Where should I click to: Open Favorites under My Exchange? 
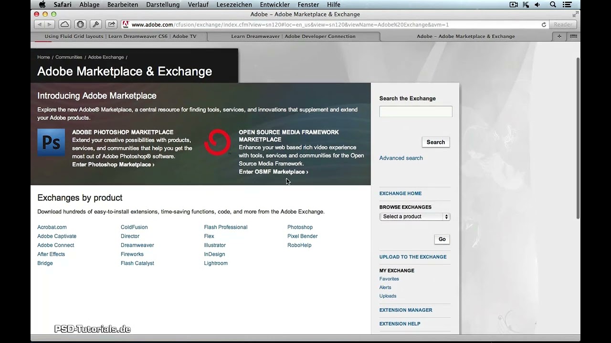pos(389,279)
